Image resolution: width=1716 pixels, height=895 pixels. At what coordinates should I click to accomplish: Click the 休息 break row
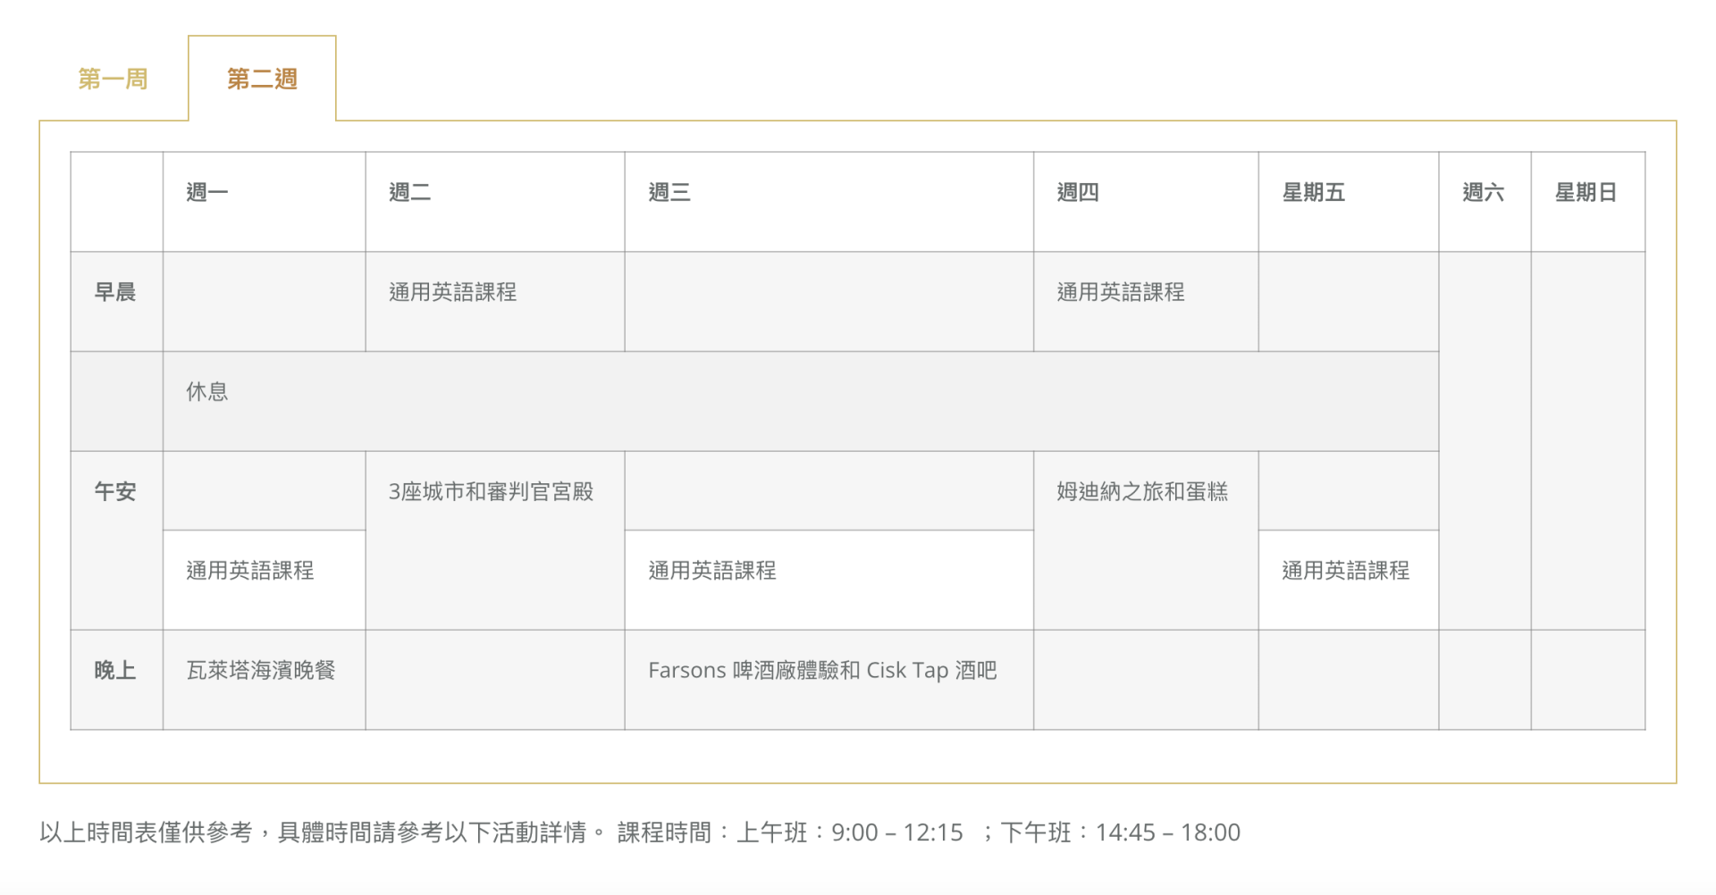point(207,392)
